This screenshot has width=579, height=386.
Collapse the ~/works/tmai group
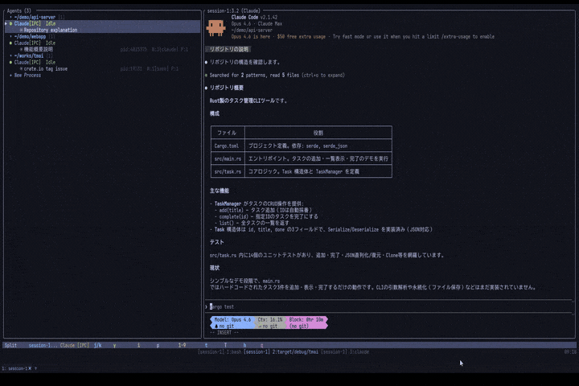(10, 55)
